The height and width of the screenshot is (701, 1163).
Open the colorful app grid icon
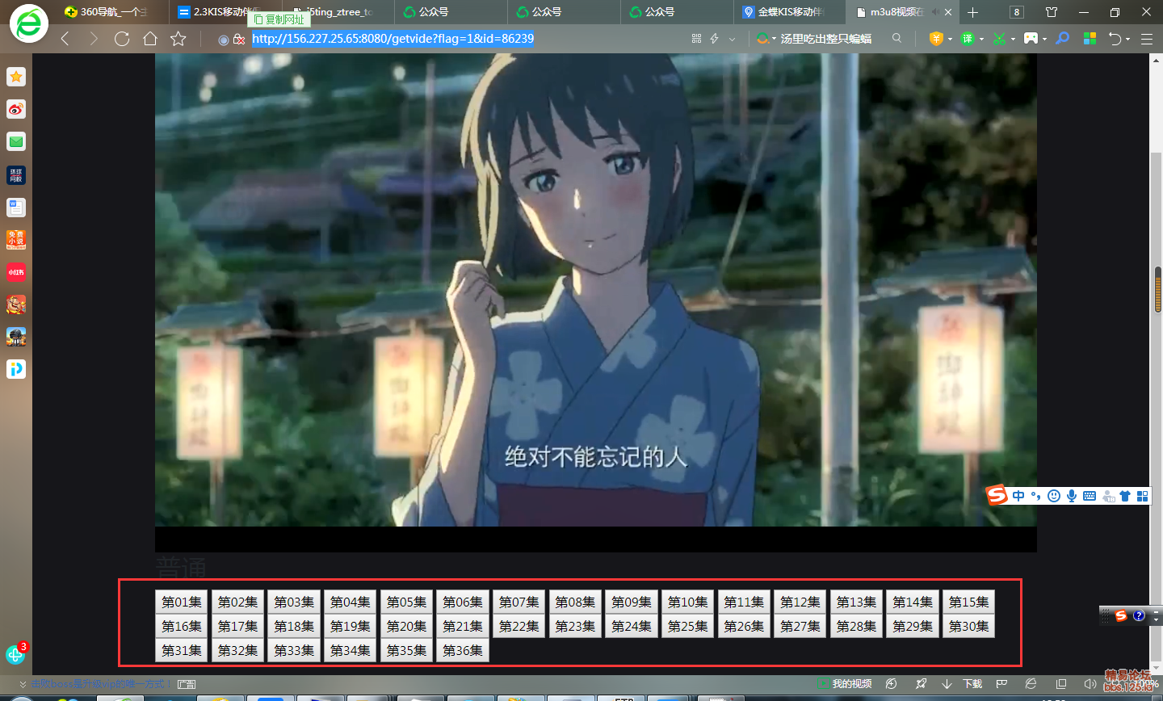1090,38
